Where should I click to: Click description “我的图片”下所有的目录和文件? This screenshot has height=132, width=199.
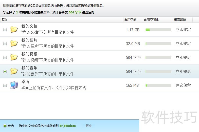(x=47, y=46)
